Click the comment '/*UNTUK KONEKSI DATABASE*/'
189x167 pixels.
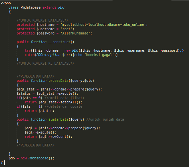point(42,20)
